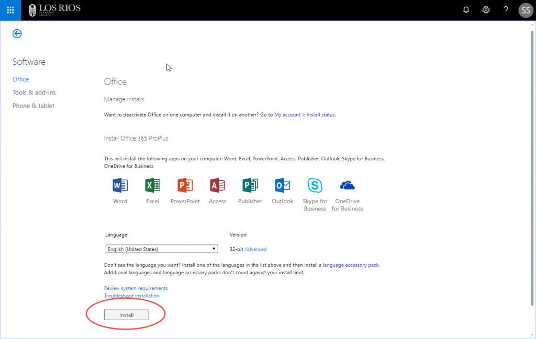
Task: Click the Word app icon
Action: (x=120, y=185)
